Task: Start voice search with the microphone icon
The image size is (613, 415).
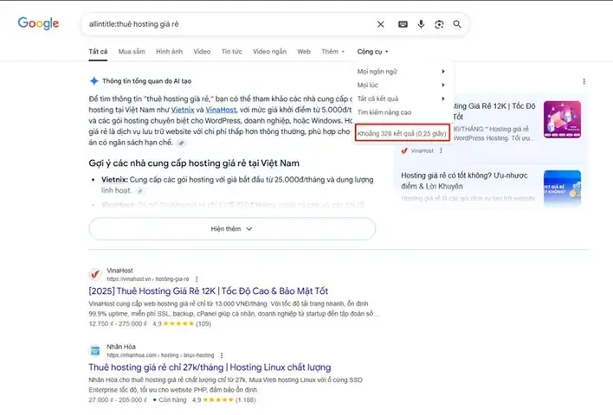Action: click(x=421, y=24)
